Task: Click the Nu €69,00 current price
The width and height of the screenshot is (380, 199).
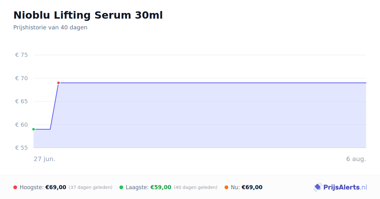Action: pos(252,187)
